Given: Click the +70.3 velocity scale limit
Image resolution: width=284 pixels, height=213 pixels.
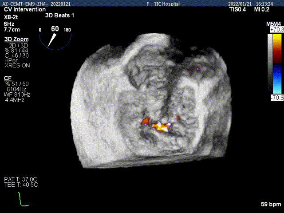Looking at the screenshot, I should tap(276, 29).
